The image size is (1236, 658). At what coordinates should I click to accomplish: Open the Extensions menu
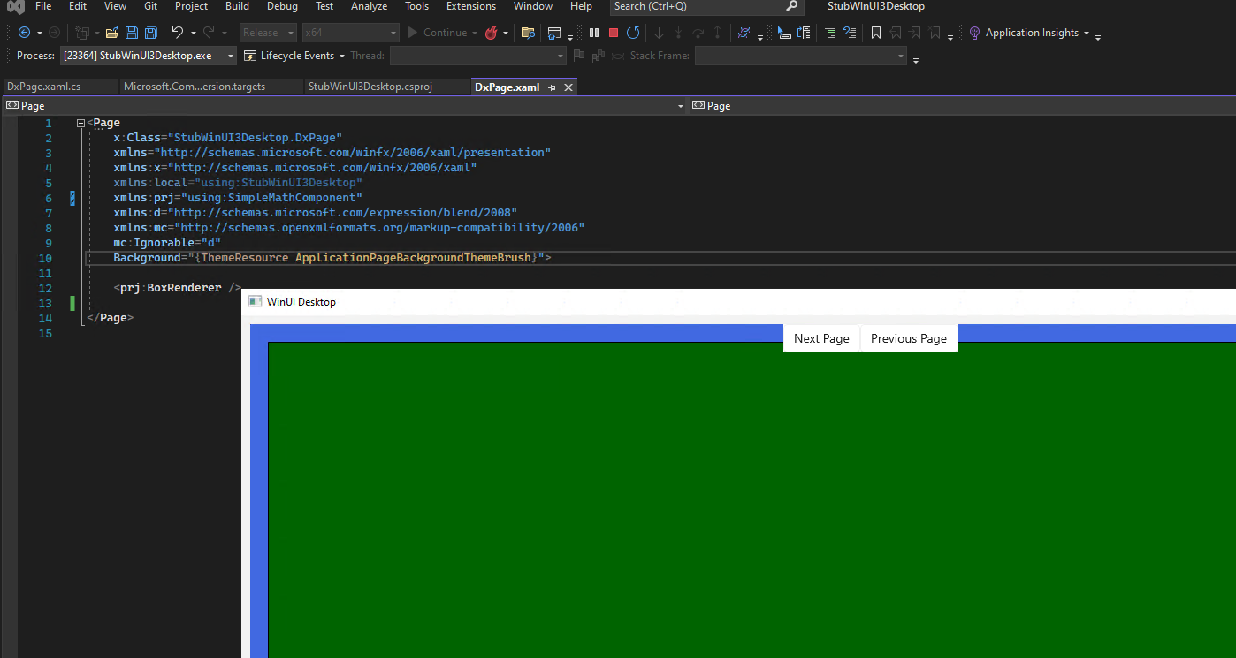470,6
